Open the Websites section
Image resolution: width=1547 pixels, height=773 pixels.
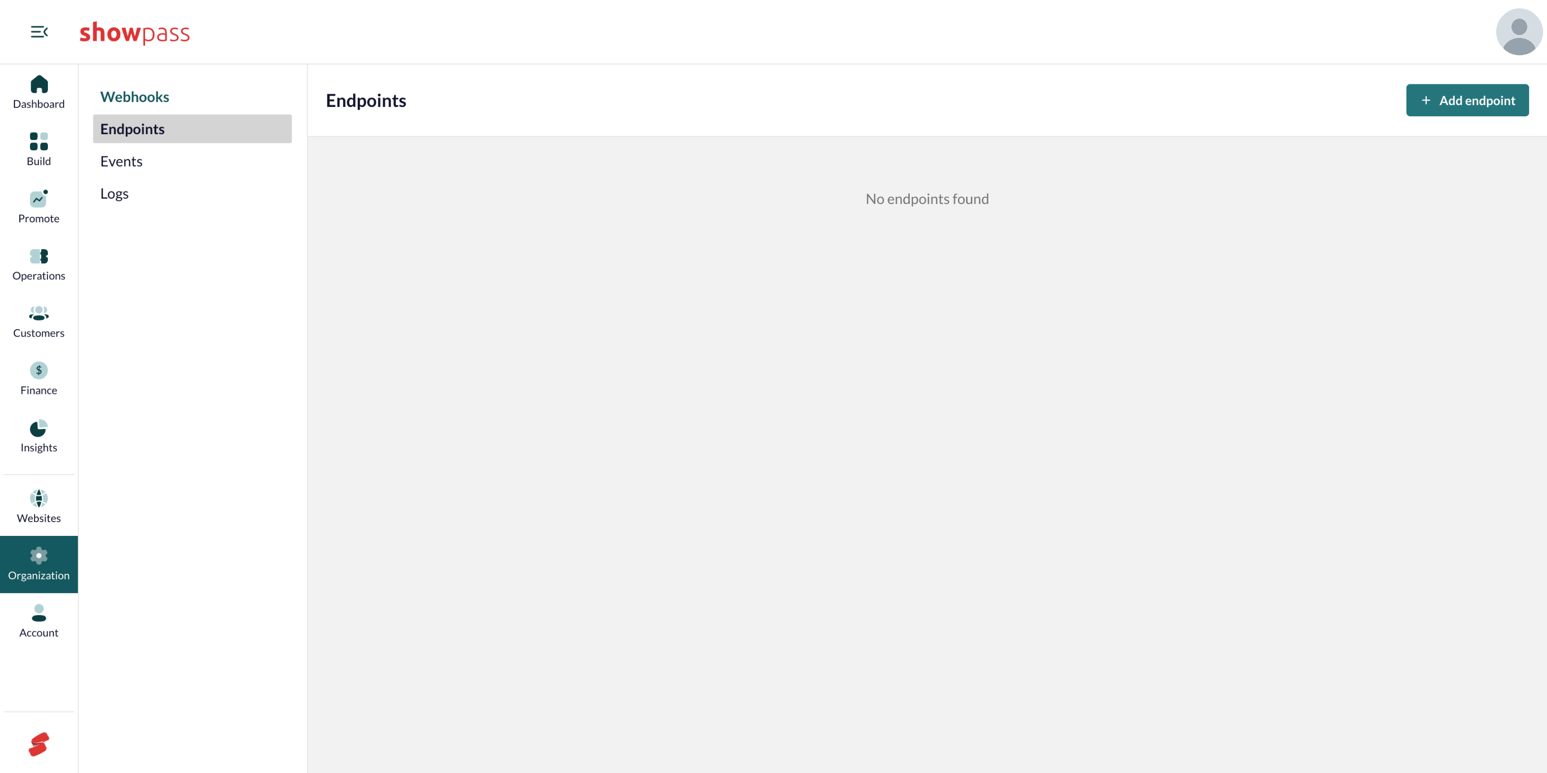pyautogui.click(x=39, y=506)
